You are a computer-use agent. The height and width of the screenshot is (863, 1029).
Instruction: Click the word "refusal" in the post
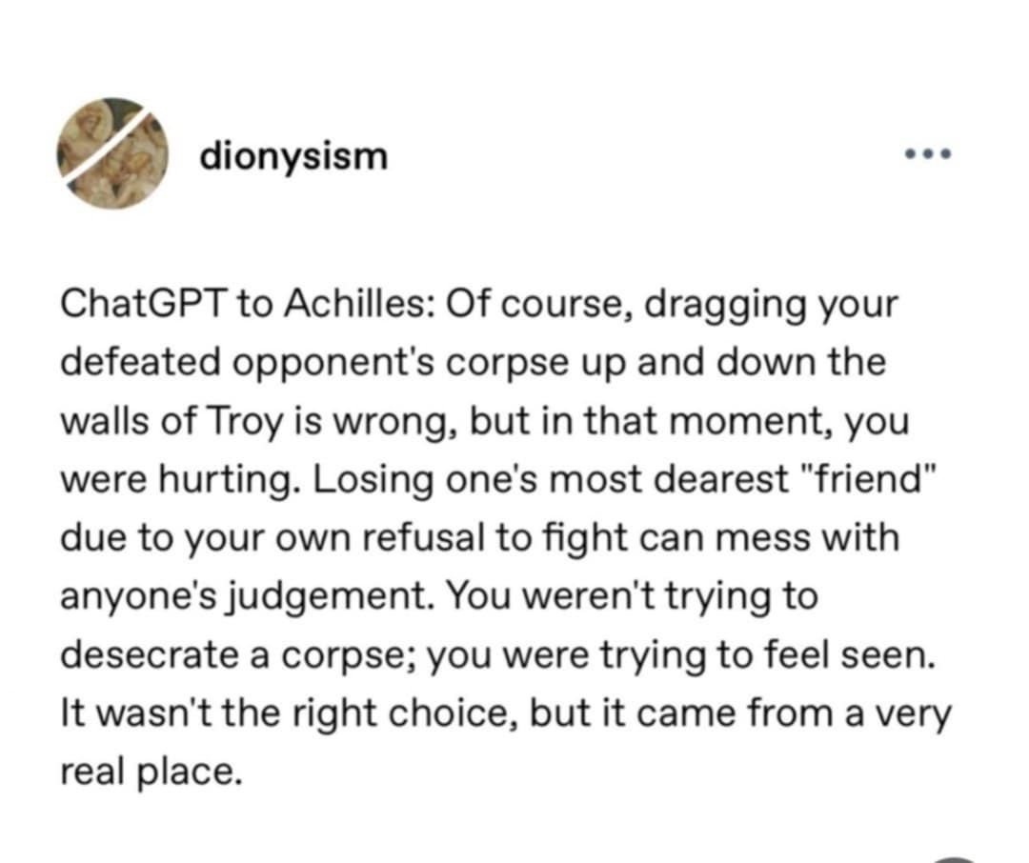[x=423, y=538]
